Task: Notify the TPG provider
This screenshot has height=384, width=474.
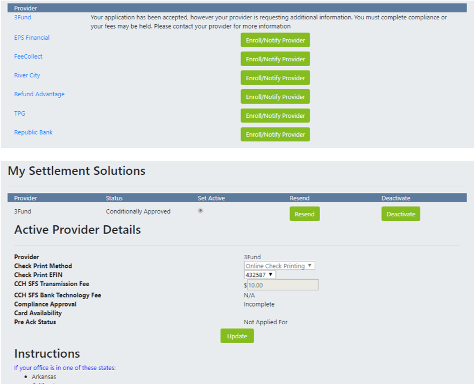Action: coord(275,115)
